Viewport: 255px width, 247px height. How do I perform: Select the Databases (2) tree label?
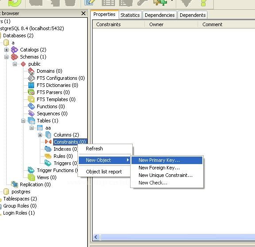point(18,35)
